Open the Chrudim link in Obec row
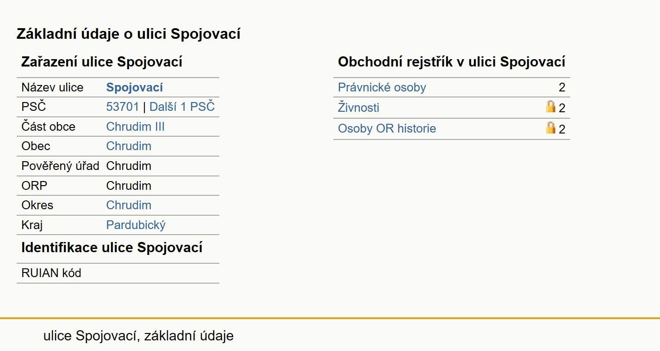The height and width of the screenshot is (351, 660). [x=129, y=146]
